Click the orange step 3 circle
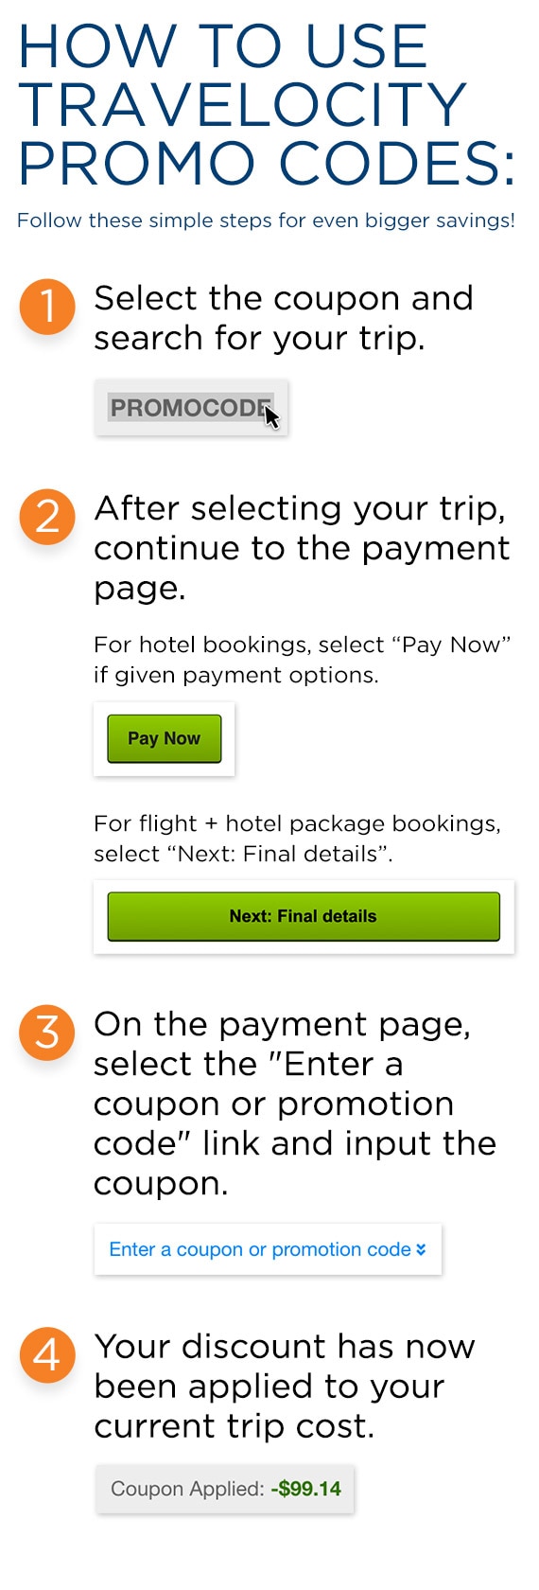Image resolution: width=539 pixels, height=1590 pixels. tap(47, 1033)
